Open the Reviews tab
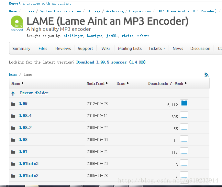Viewport: 222px width, 187px height. click(x=63, y=49)
